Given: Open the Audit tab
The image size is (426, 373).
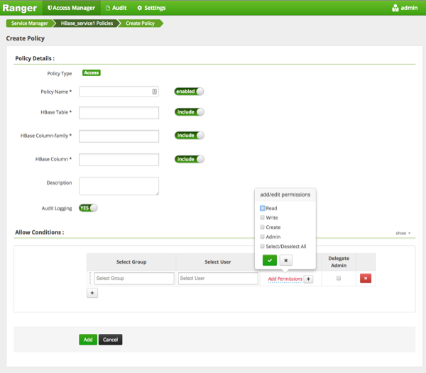Looking at the screenshot, I should (116, 8).
